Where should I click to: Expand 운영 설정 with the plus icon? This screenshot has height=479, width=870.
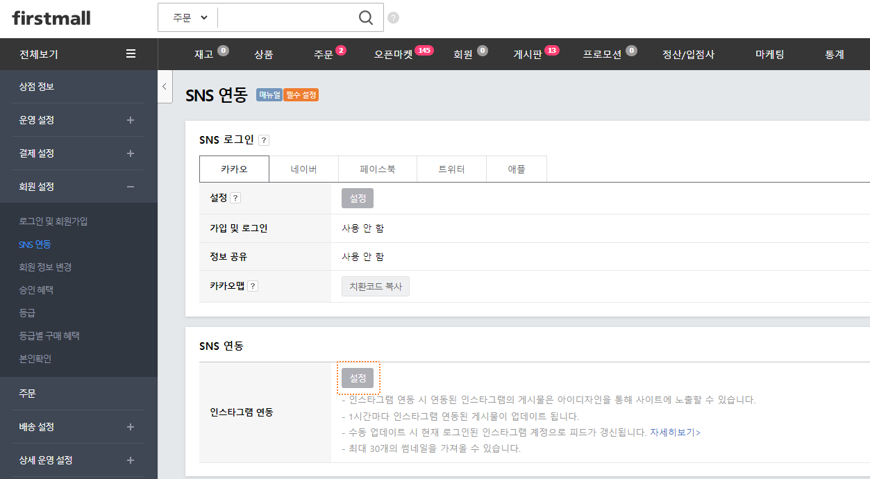tap(131, 120)
